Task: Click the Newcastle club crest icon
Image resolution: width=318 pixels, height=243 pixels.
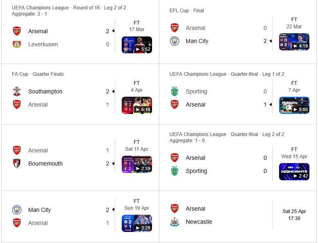Action: tap(175, 222)
